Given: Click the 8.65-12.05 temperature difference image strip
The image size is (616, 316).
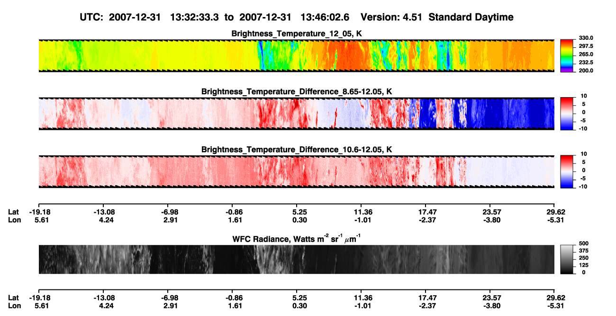Looking at the screenshot, I should point(296,114).
